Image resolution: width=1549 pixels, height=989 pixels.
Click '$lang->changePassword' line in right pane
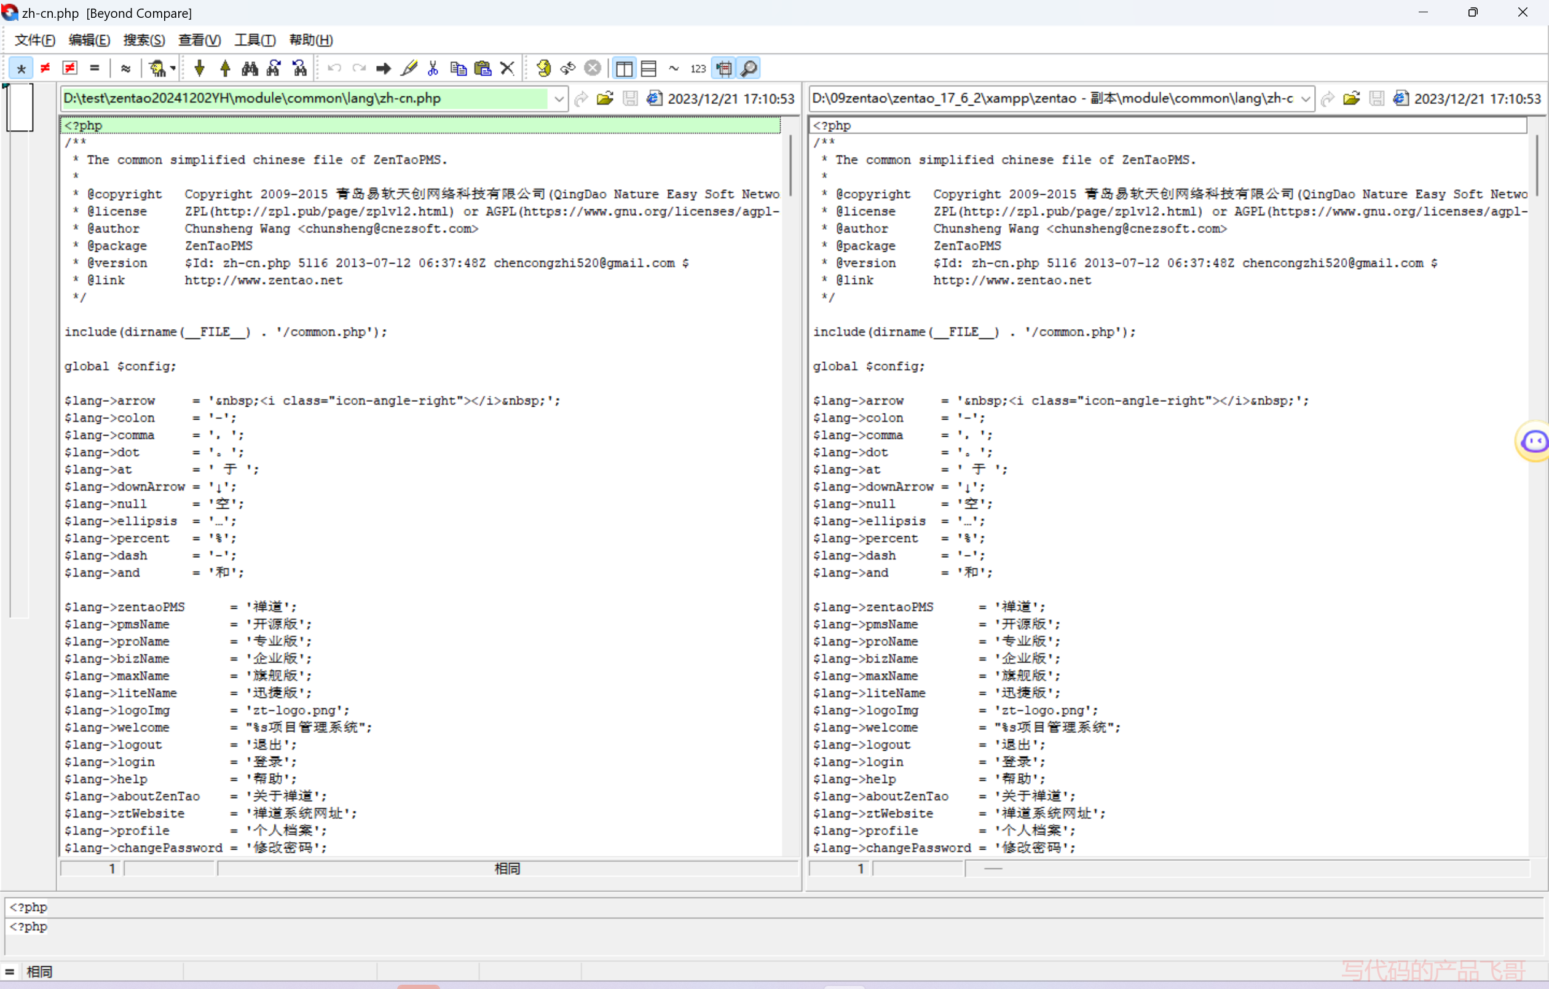(944, 848)
